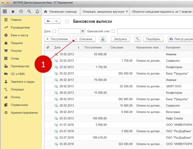Image resolution: width=193 pixels, height=149 pixels.
Task: Open the sections grid menu icon
Action: (5, 12)
